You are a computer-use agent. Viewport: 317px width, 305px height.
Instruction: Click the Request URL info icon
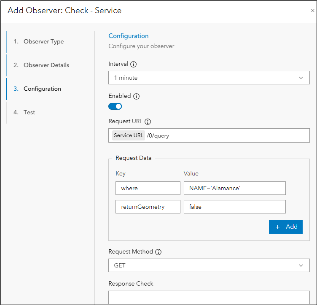click(x=148, y=121)
